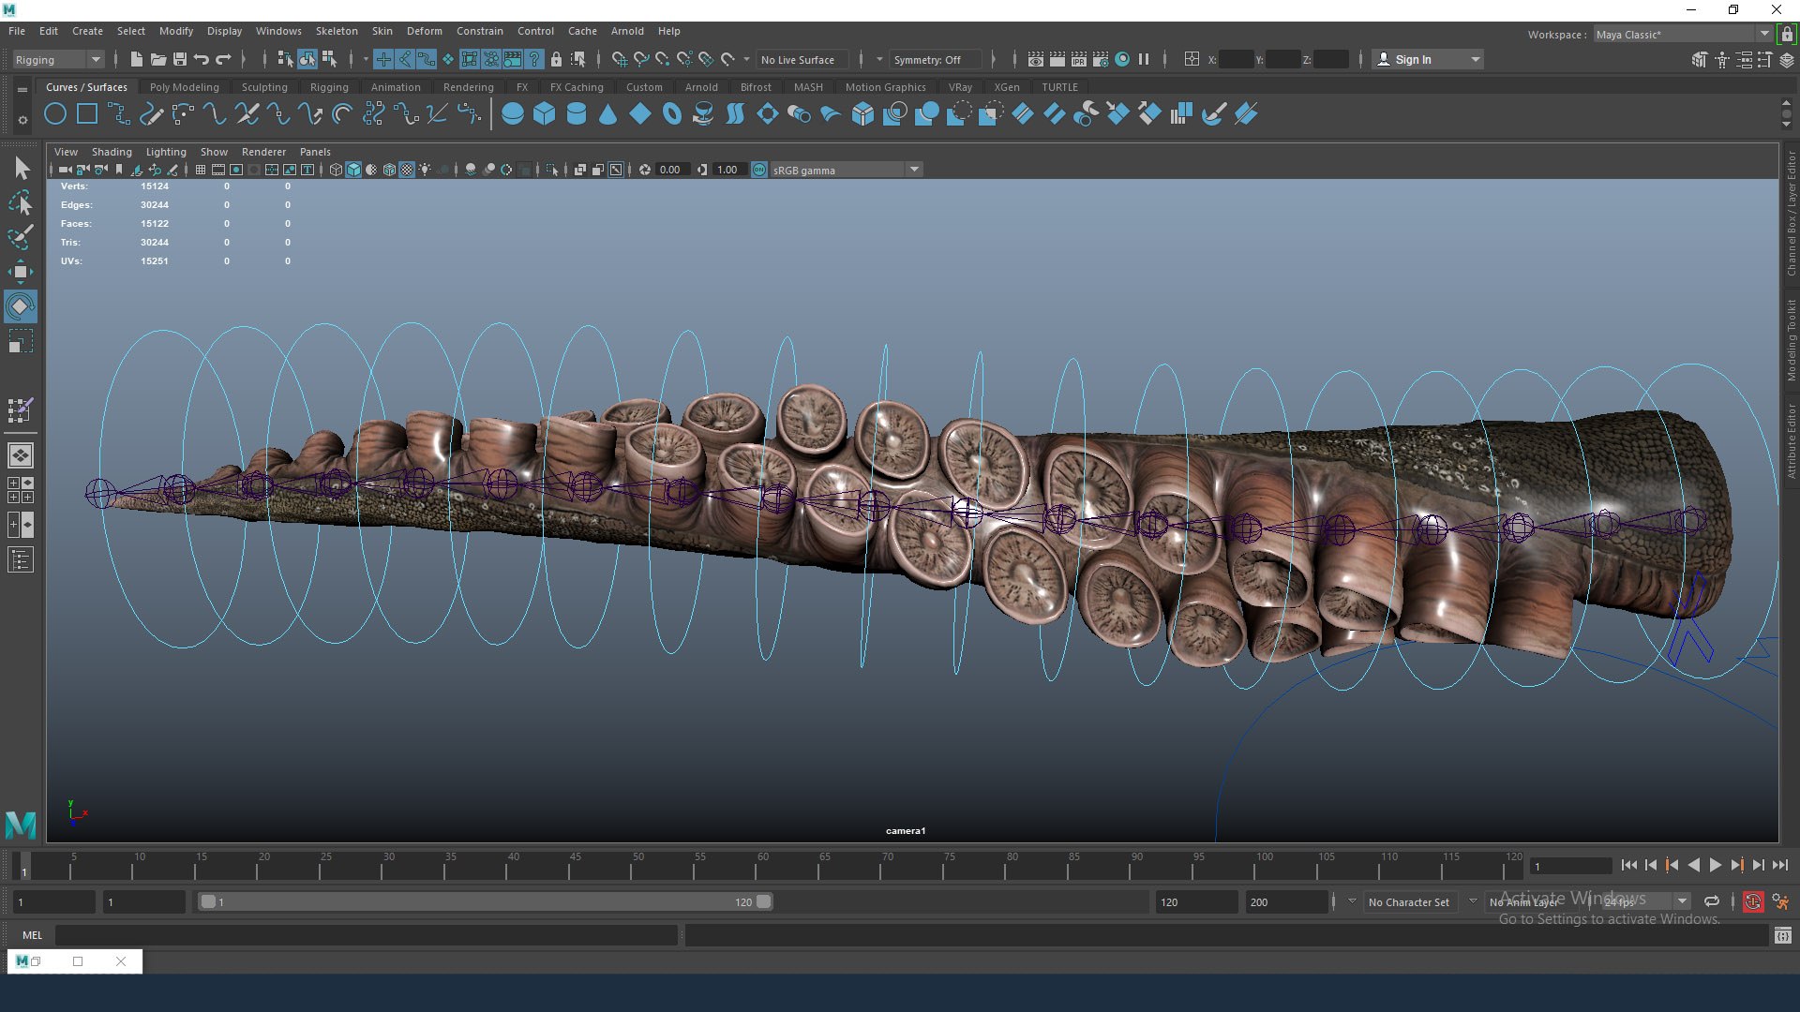
Task: Switch to the Poly Modeling shelf tab
Action: [x=185, y=87]
